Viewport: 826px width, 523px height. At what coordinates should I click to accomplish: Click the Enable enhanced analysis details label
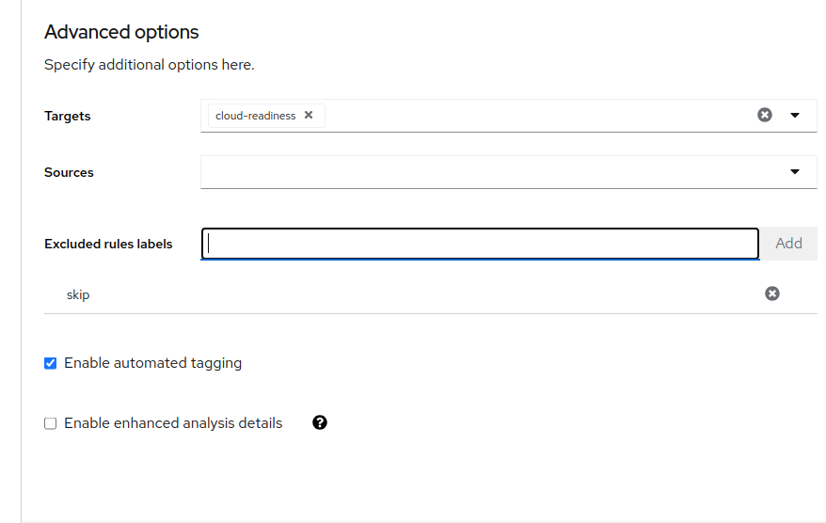click(173, 423)
